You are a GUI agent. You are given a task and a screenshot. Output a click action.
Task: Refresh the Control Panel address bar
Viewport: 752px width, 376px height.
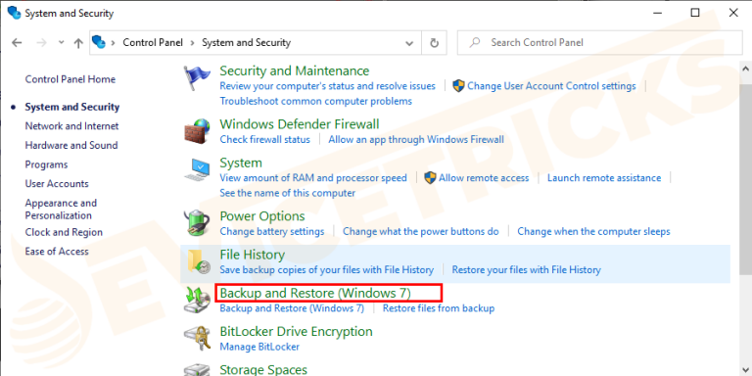click(435, 43)
